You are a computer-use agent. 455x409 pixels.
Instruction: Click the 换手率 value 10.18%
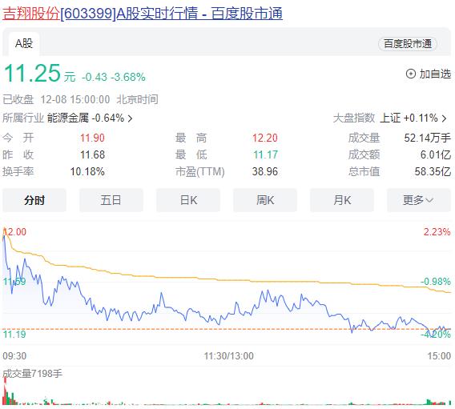[87, 171]
